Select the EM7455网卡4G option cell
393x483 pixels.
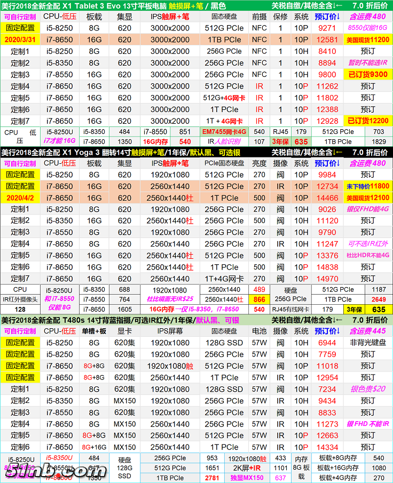pyautogui.click(x=224, y=132)
